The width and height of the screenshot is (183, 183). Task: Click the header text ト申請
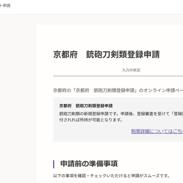tap(5, 6)
